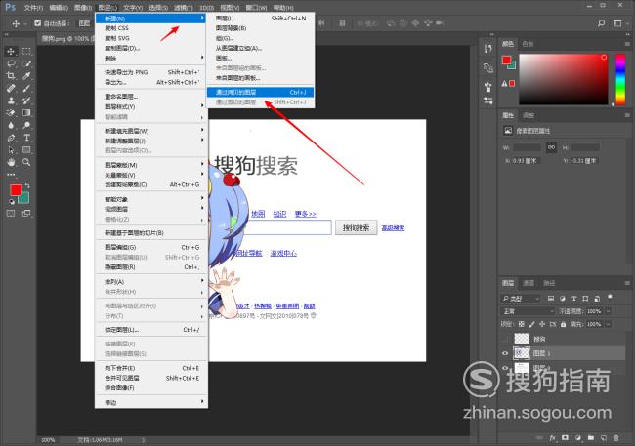The image size is (635, 446).
Task: Select the Pen tool
Action: 11,138
